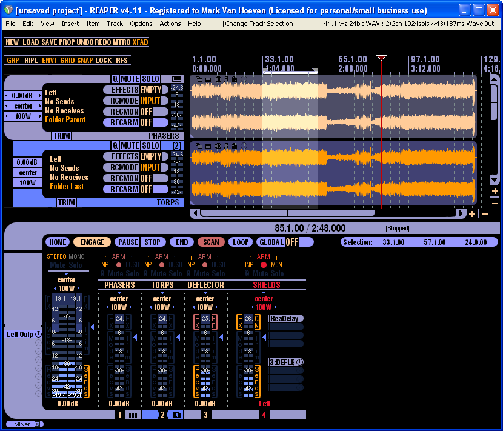Click the mute speaker icon on the top audio item
The image size is (503, 431).
[218, 79]
